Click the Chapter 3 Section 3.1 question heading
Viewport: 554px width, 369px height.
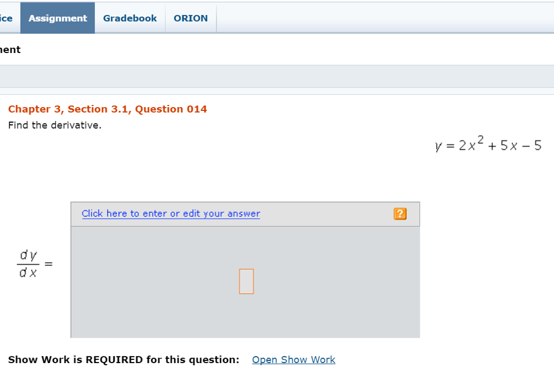[107, 109]
